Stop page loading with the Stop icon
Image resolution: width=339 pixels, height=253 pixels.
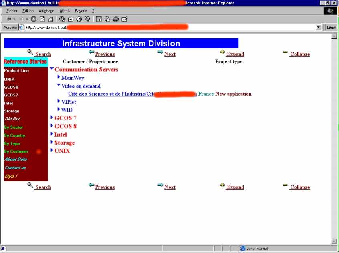34,19
